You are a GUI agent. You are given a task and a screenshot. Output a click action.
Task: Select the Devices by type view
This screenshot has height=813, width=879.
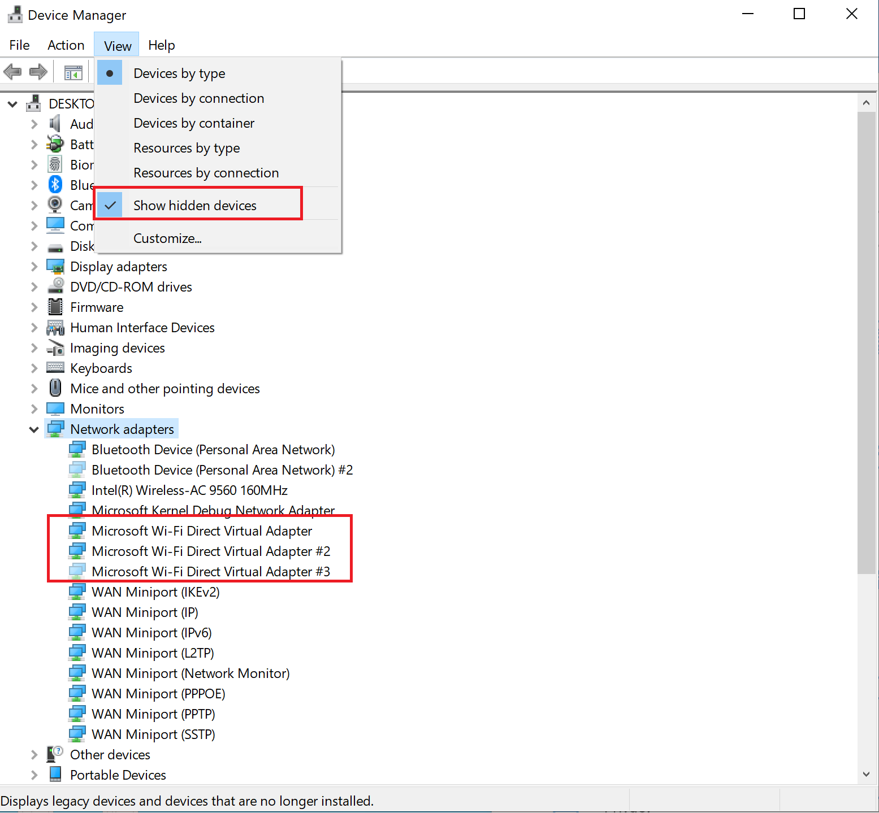(x=179, y=73)
